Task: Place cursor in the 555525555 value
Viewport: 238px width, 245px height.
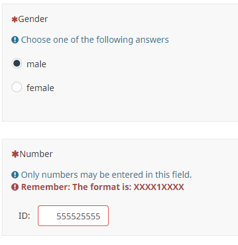Action: coord(78,216)
